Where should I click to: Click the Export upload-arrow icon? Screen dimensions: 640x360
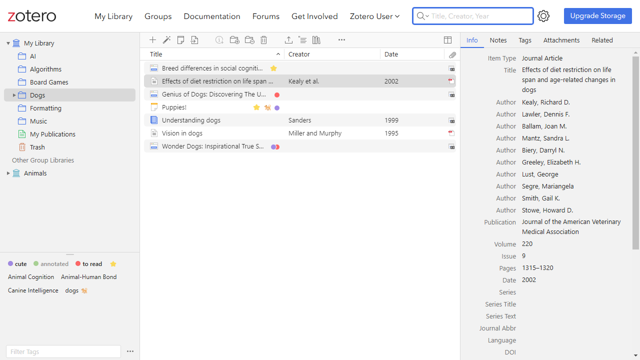click(x=288, y=40)
